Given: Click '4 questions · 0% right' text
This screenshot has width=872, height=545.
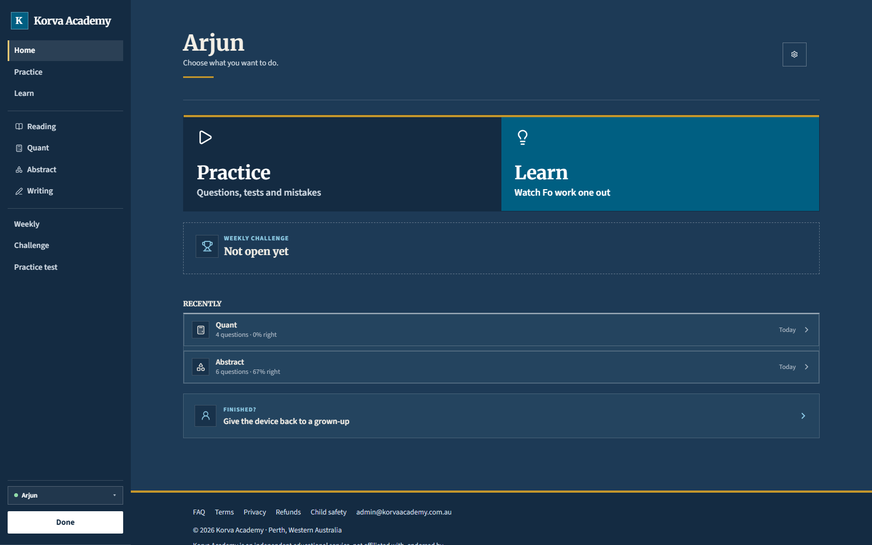Looking at the screenshot, I should (246, 335).
